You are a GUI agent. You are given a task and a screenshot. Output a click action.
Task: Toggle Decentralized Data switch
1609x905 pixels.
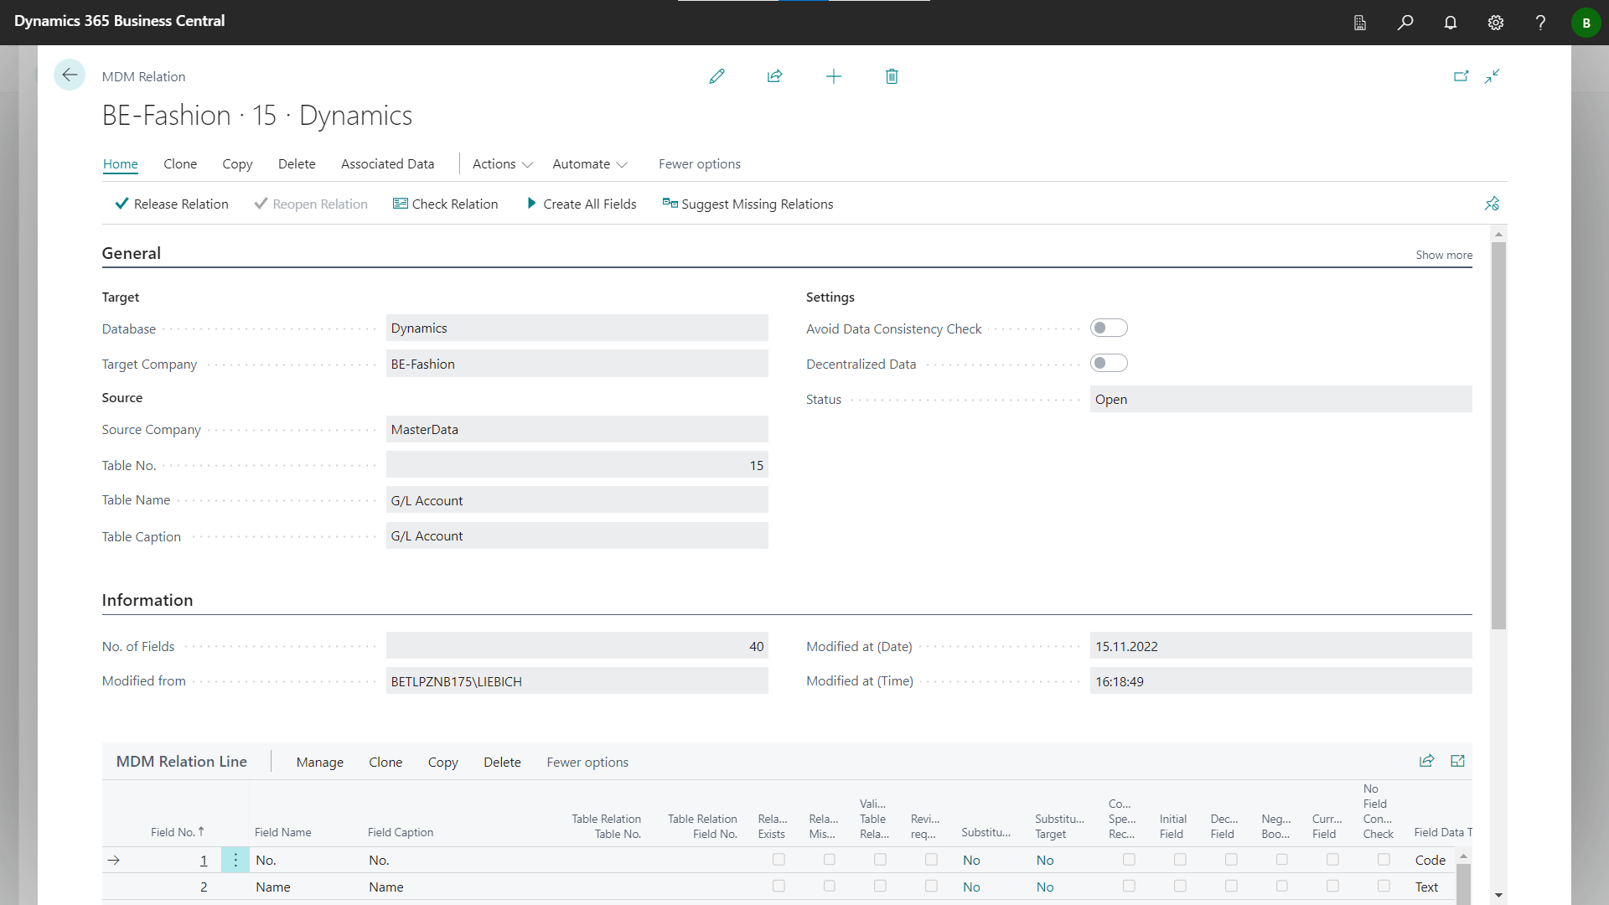(1109, 363)
